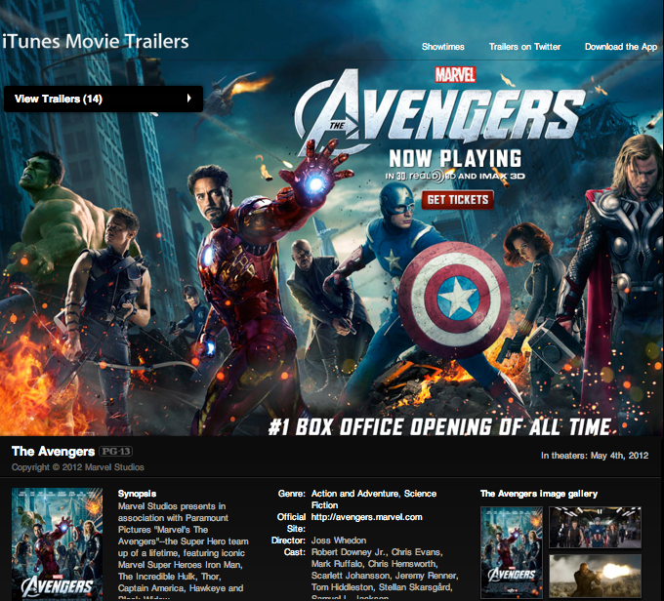
Task: Expand the View Trailers (14) dropdown
Action: [x=104, y=100]
